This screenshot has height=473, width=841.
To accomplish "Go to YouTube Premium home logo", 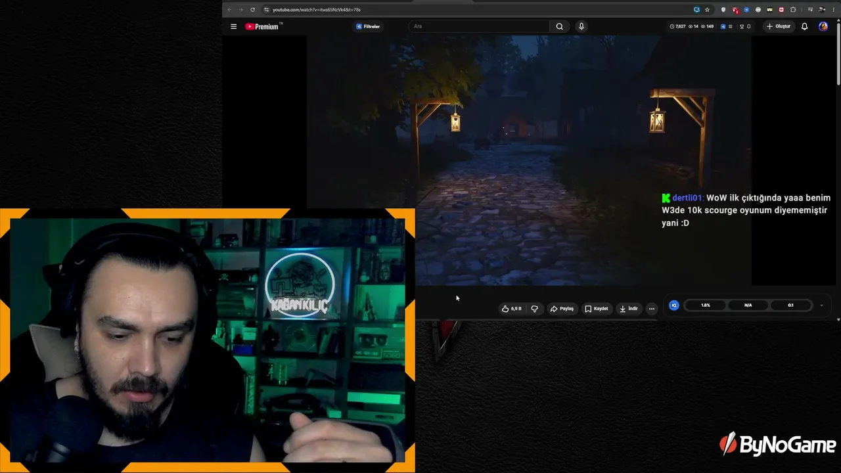I will 263,26.
